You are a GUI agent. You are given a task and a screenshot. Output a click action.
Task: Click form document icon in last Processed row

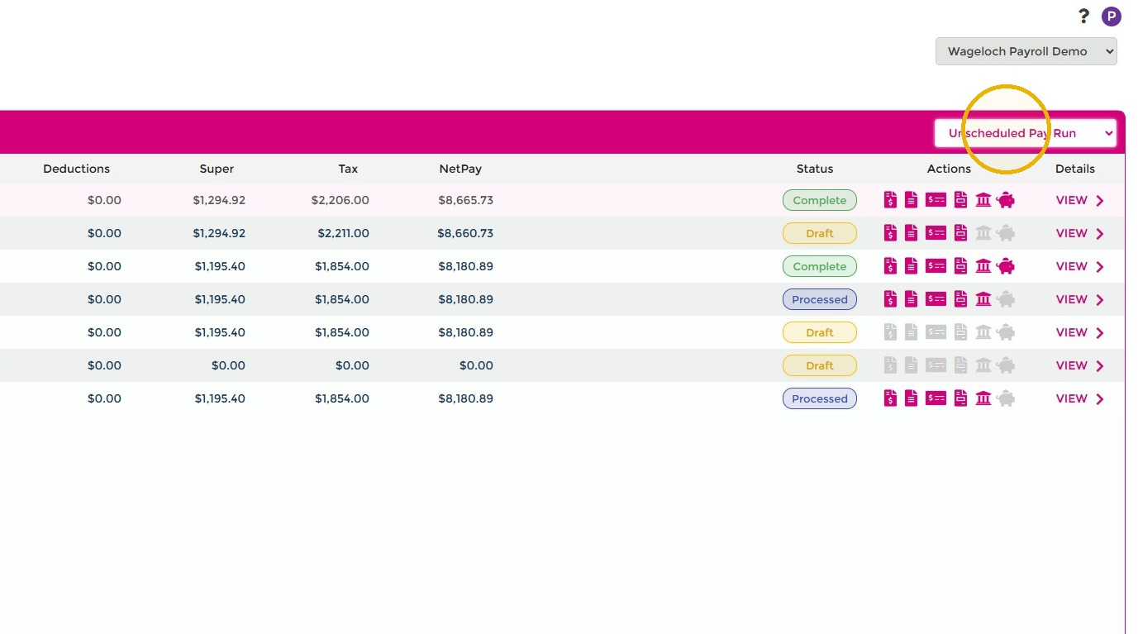point(960,398)
